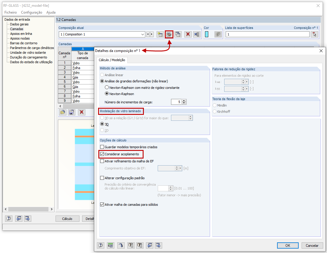
Task: Click the Excel export icon beside delete composition
Action: pyautogui.click(x=197, y=34)
